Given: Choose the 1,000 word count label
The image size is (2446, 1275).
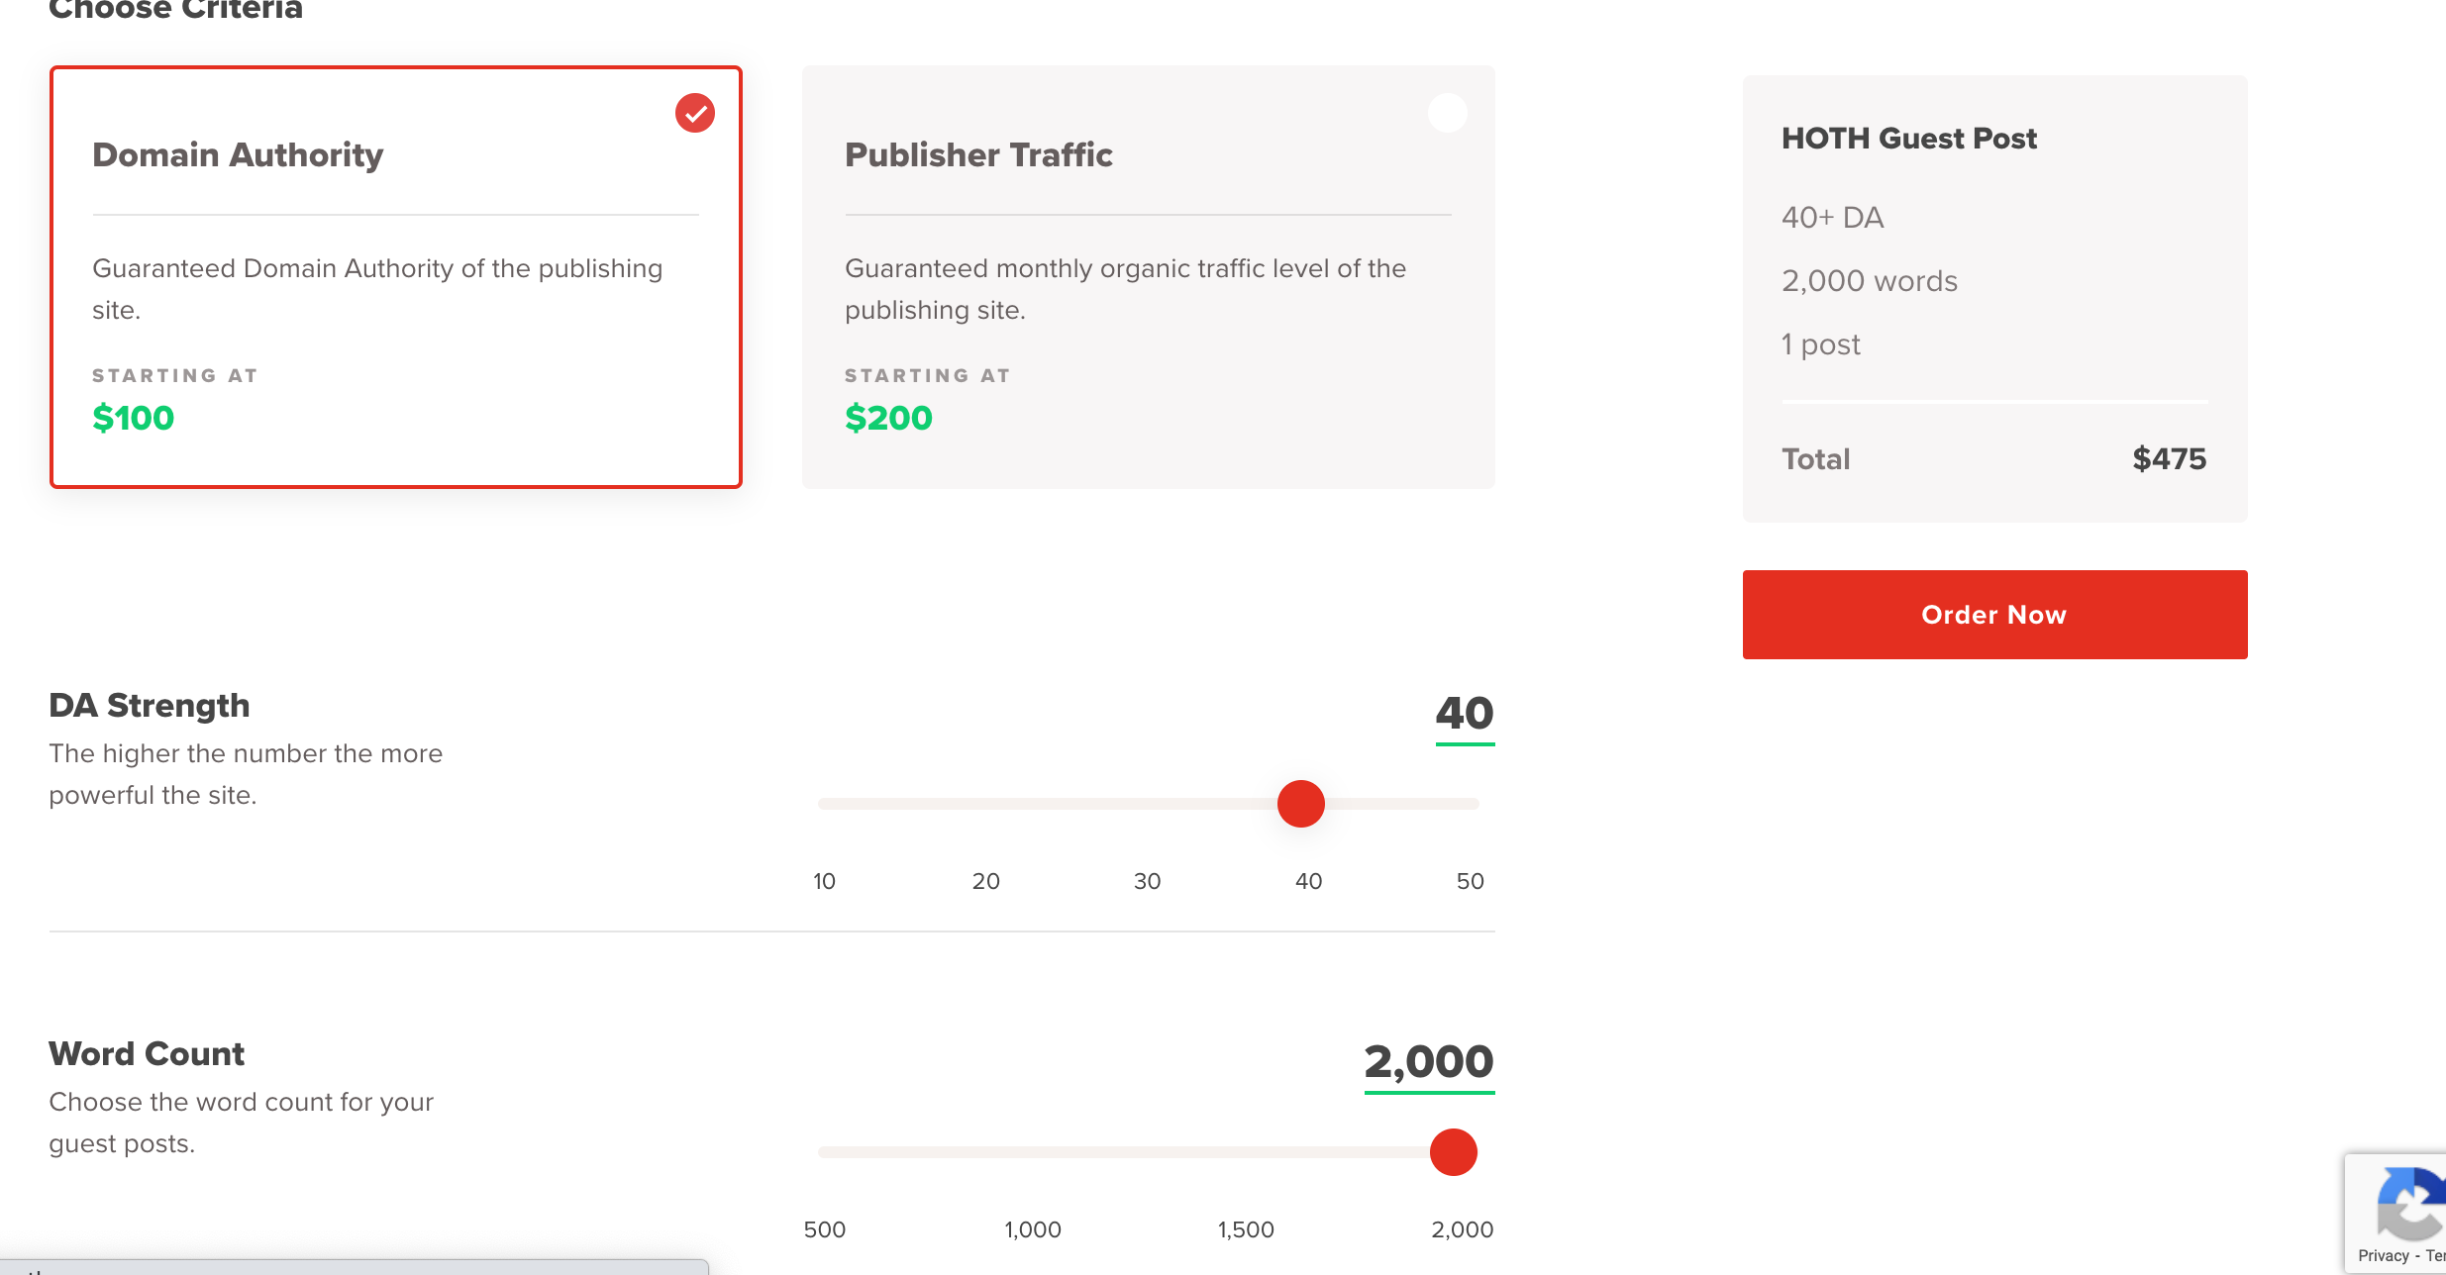Looking at the screenshot, I should point(1032,1229).
